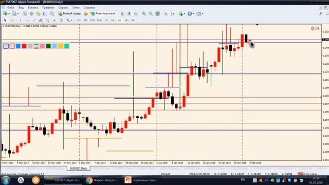Open the Графики menu
This screenshot has width=329, height=185.
pyautogui.click(x=48, y=8)
